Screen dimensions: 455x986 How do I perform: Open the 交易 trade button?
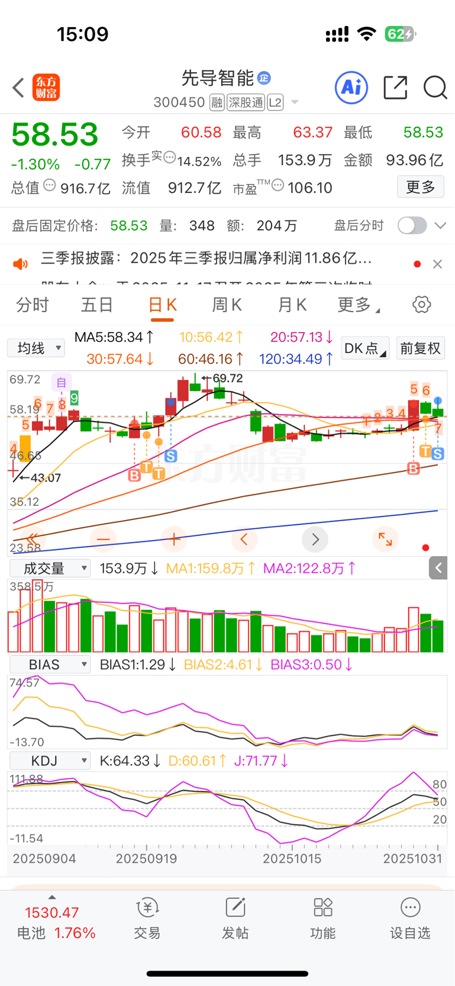point(147,918)
